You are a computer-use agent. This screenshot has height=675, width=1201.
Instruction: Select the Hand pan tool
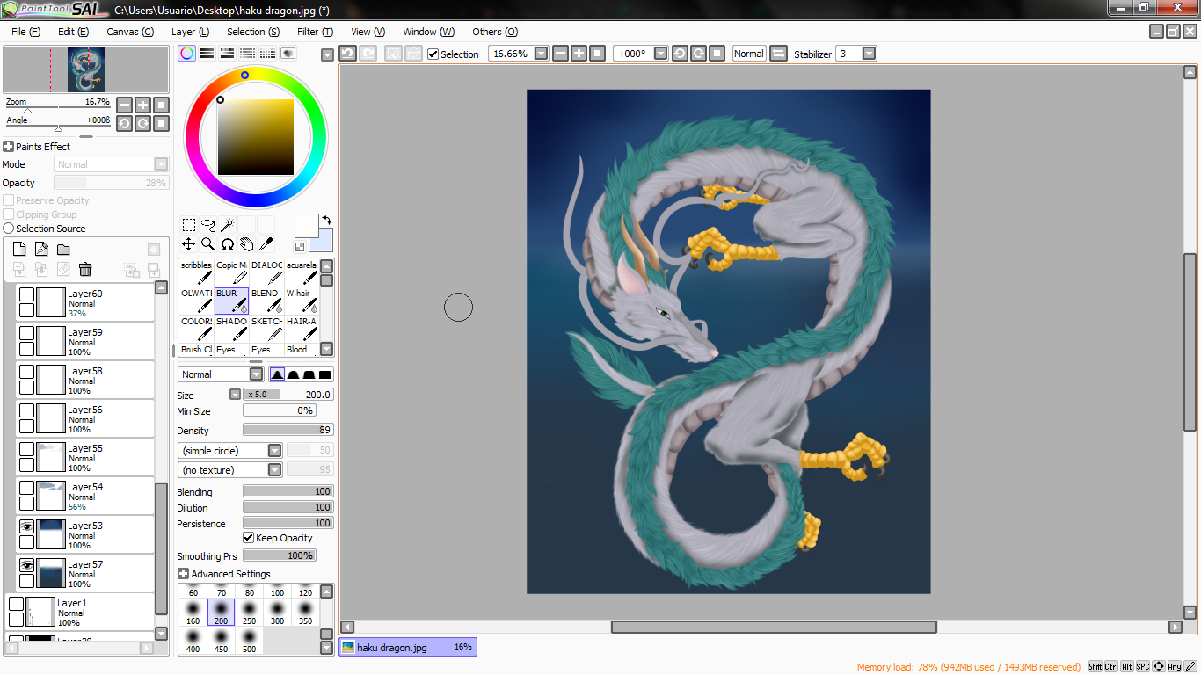(x=246, y=243)
